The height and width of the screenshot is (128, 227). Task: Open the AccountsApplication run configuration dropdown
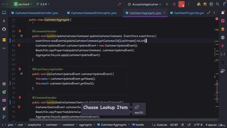[x=145, y=4]
